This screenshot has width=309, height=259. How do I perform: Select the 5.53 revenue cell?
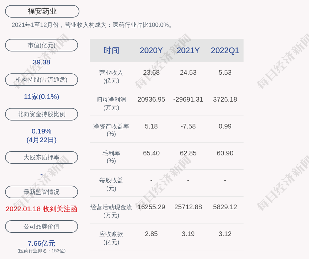click(x=225, y=72)
